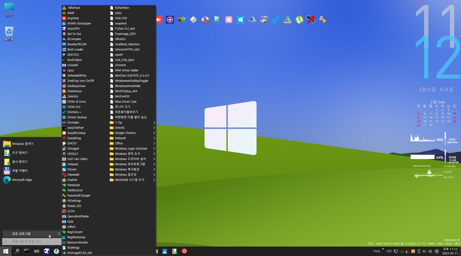
Task: Open 모니터 끄기 from programs list
Action: point(133,107)
